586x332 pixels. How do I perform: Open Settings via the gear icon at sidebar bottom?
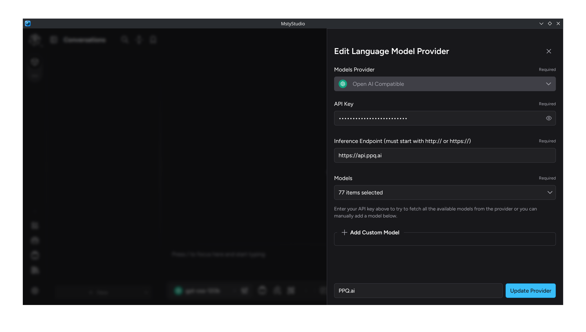tap(35, 291)
